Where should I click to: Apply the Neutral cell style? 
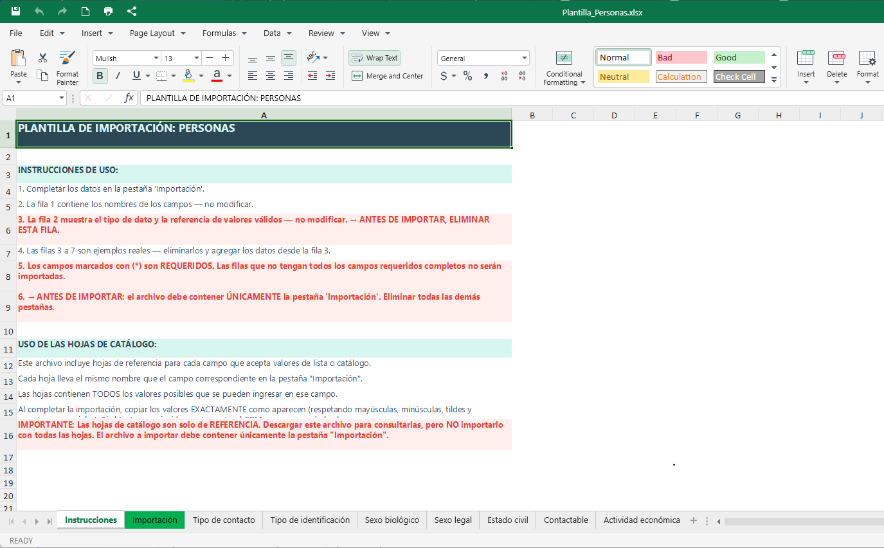(x=624, y=77)
